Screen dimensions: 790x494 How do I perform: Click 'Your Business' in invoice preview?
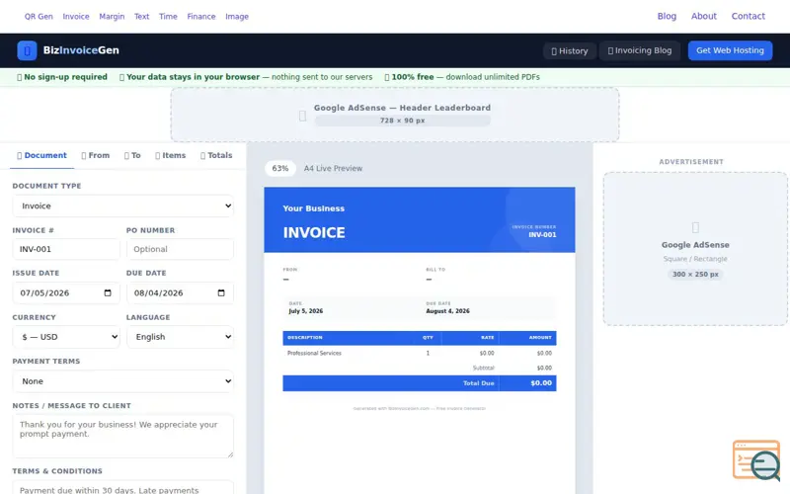coord(313,208)
